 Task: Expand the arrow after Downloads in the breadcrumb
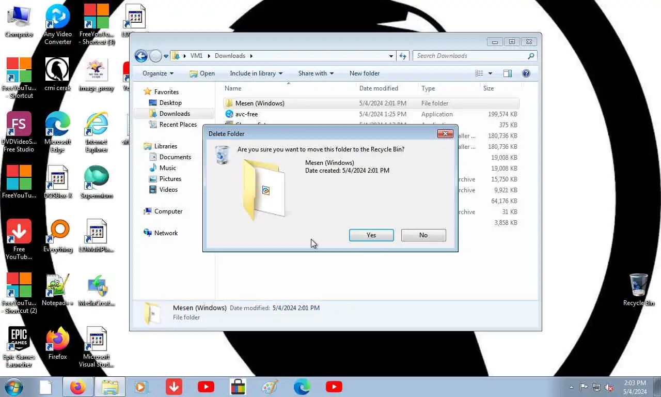[251, 56]
